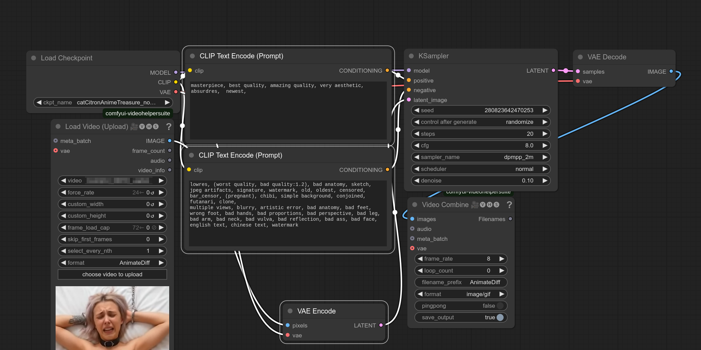Click the seed value 280823642470253
This screenshot has height=350, width=701.
509,110
